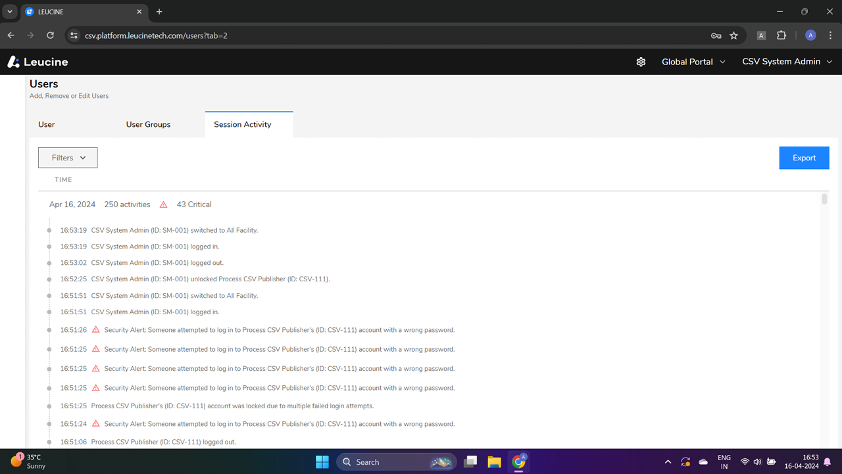Open the OneDrive cloud tray icon

703,462
